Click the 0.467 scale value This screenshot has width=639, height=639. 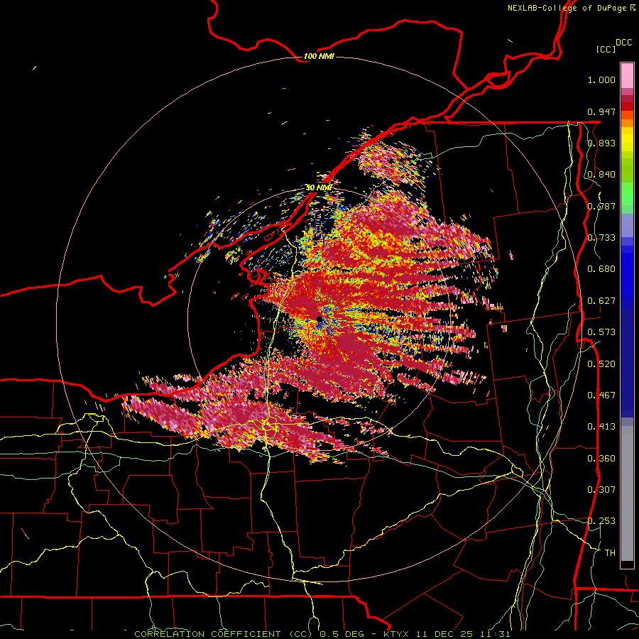601,395
